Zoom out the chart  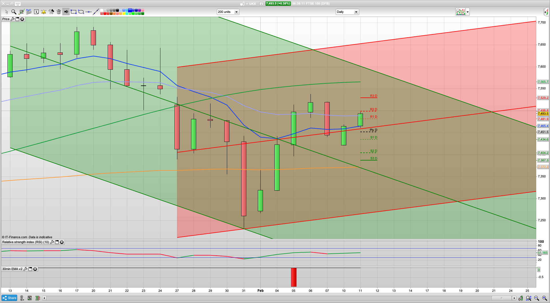pos(537,298)
